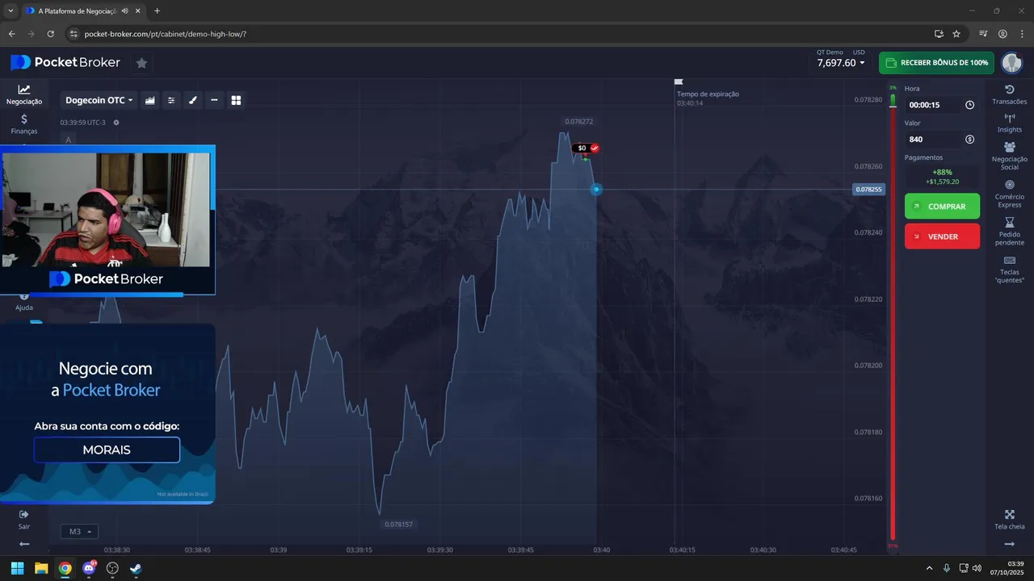Image resolution: width=1034 pixels, height=581 pixels.
Task: Open the user profile avatar
Action: pyautogui.click(x=1011, y=63)
